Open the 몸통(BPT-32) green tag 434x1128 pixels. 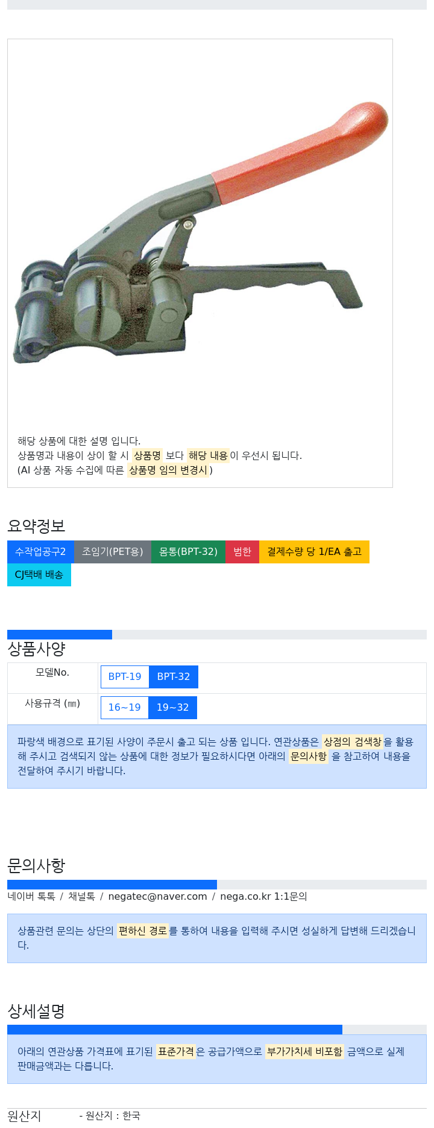(x=188, y=552)
